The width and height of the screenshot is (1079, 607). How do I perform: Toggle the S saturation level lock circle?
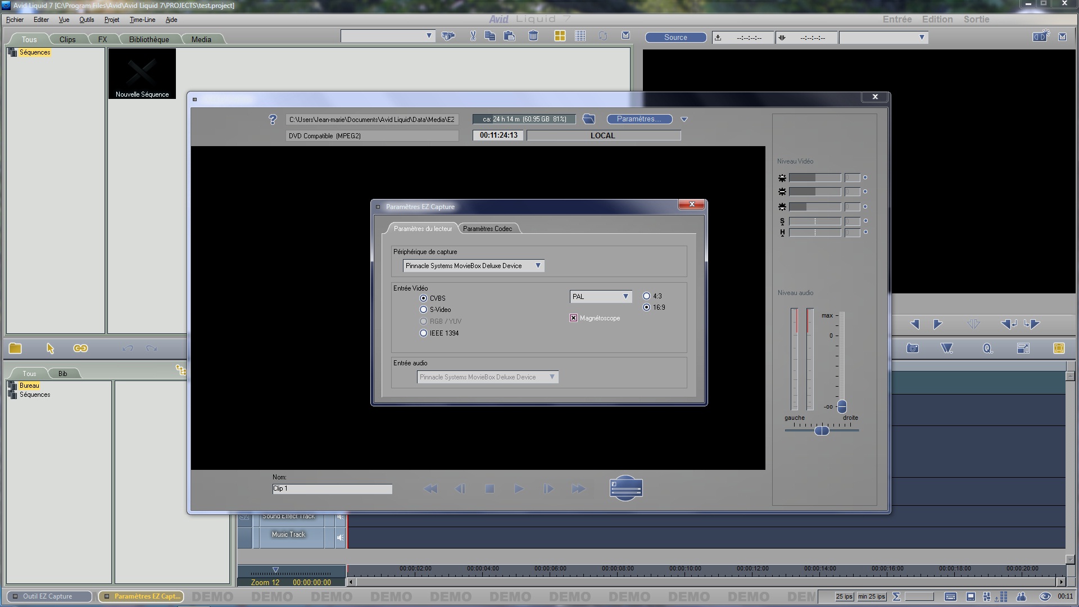point(865,221)
